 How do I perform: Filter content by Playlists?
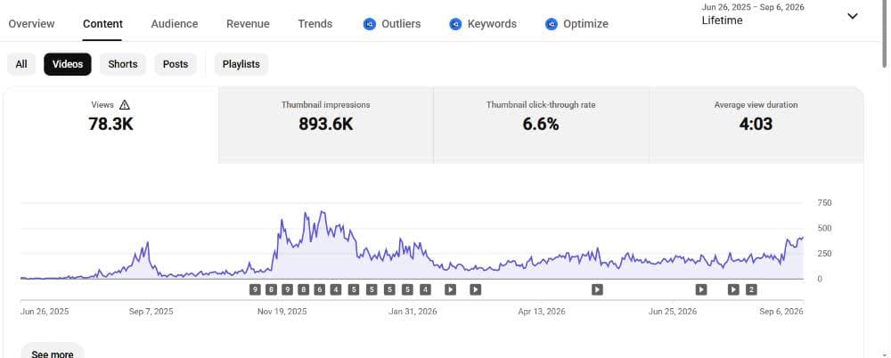click(x=241, y=64)
